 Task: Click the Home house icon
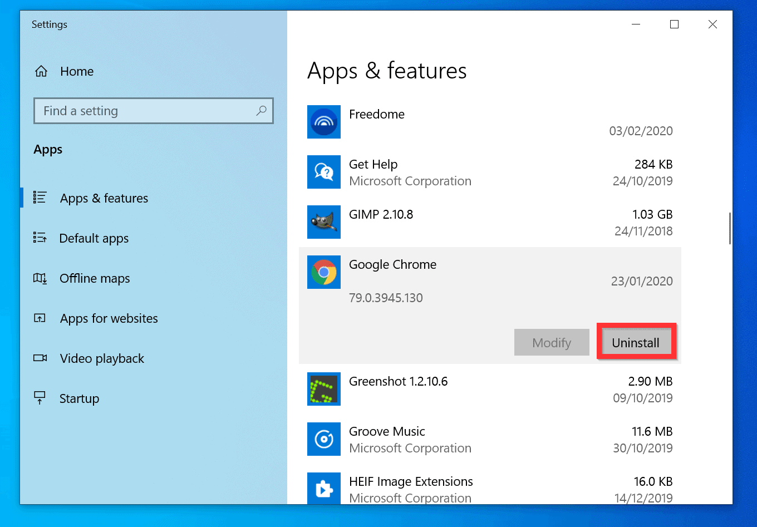point(41,71)
